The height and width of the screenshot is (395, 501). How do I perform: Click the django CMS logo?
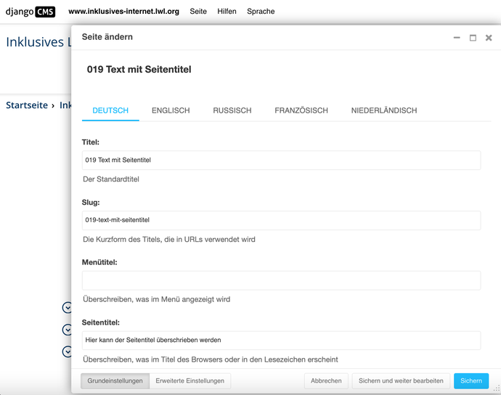(30, 12)
